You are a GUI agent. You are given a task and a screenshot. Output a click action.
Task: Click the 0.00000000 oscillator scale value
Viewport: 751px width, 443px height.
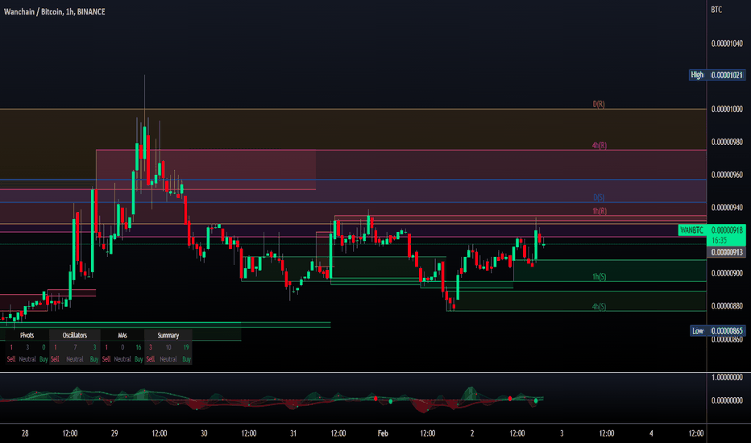coord(727,400)
